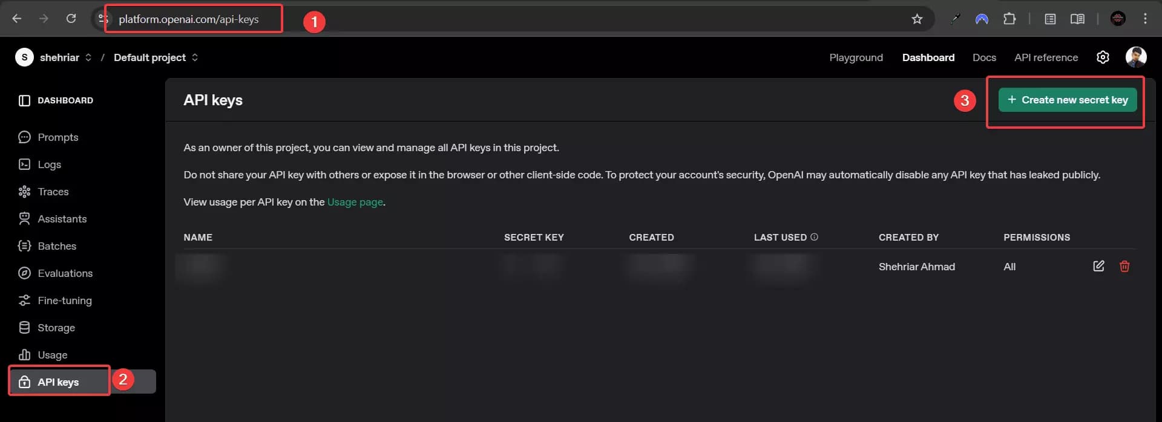Screen dimensions: 1162x422
Task: Collapse the Dashboard sidebar panel icon
Action: coord(24,100)
